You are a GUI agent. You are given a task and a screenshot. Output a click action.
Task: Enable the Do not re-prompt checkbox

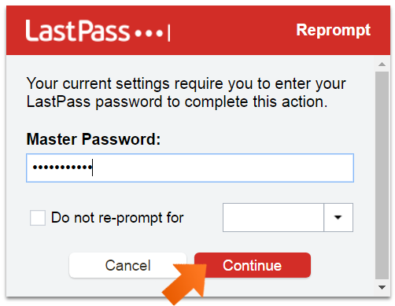pyautogui.click(x=38, y=218)
